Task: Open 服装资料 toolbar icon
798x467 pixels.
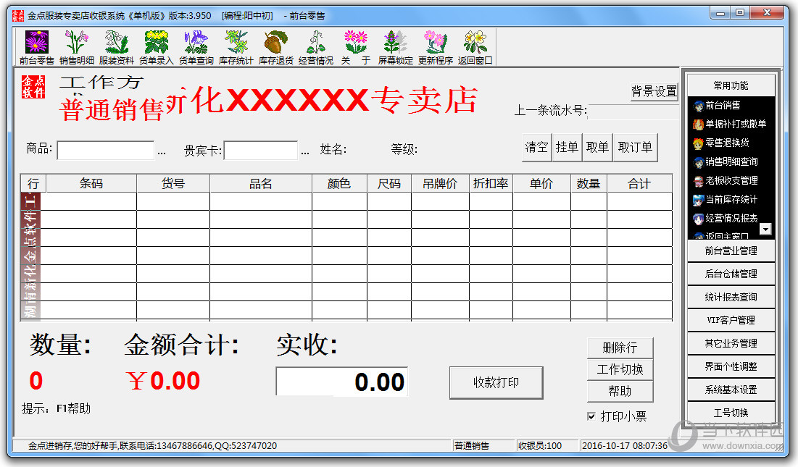Action: point(117,42)
